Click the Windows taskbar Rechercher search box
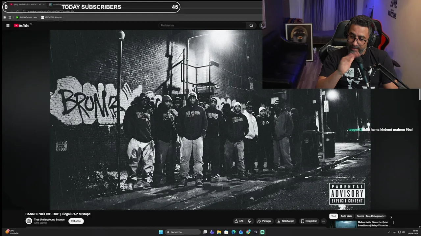 (x=183, y=232)
